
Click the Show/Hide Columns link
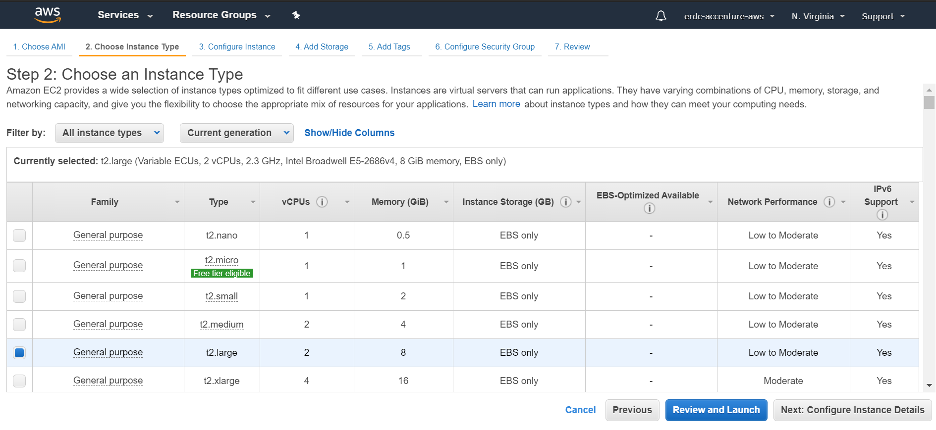(x=349, y=133)
